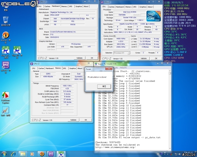Click the Core Speed 4400.4 MHz field
The image size is (197, 157).
121,39
